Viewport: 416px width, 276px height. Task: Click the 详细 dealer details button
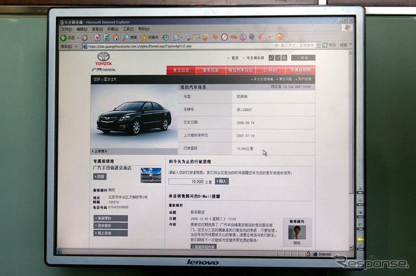[99, 177]
